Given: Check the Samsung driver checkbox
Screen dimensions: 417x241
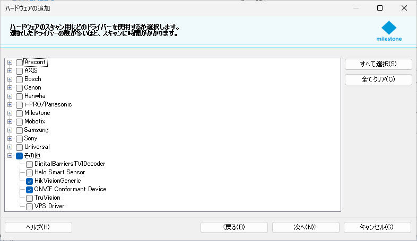Looking at the screenshot, I should click(x=19, y=131).
